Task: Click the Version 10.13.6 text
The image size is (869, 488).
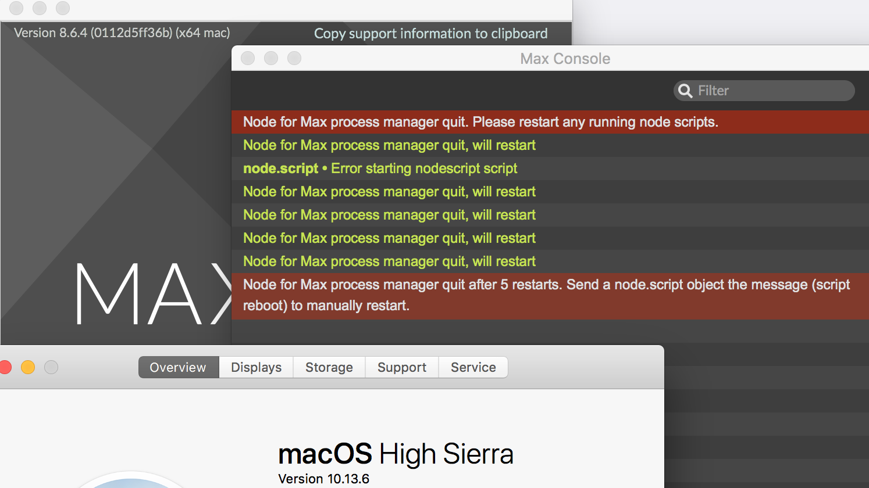Action: (x=324, y=479)
